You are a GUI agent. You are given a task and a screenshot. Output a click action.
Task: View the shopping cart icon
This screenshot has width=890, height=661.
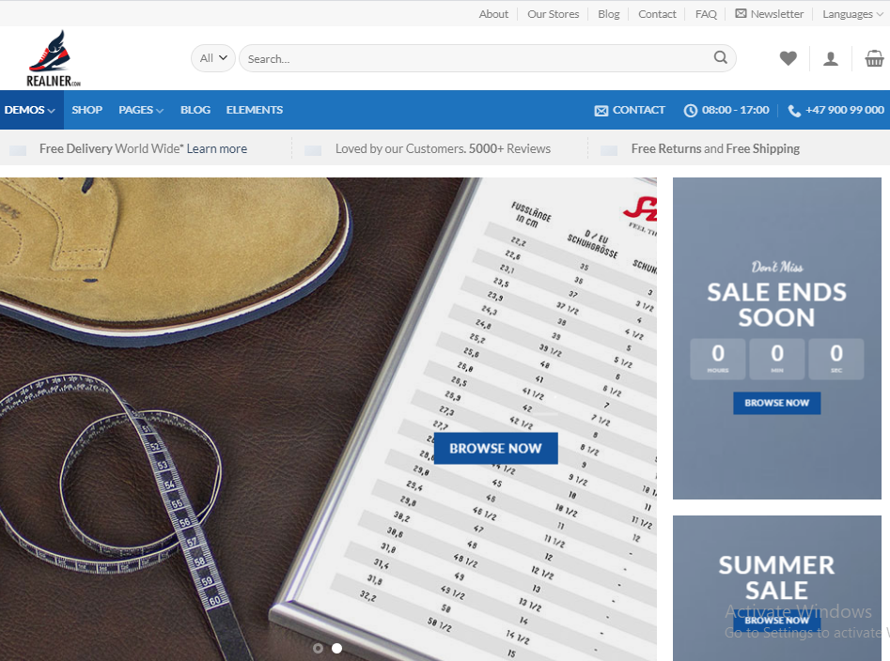pyautogui.click(x=874, y=58)
